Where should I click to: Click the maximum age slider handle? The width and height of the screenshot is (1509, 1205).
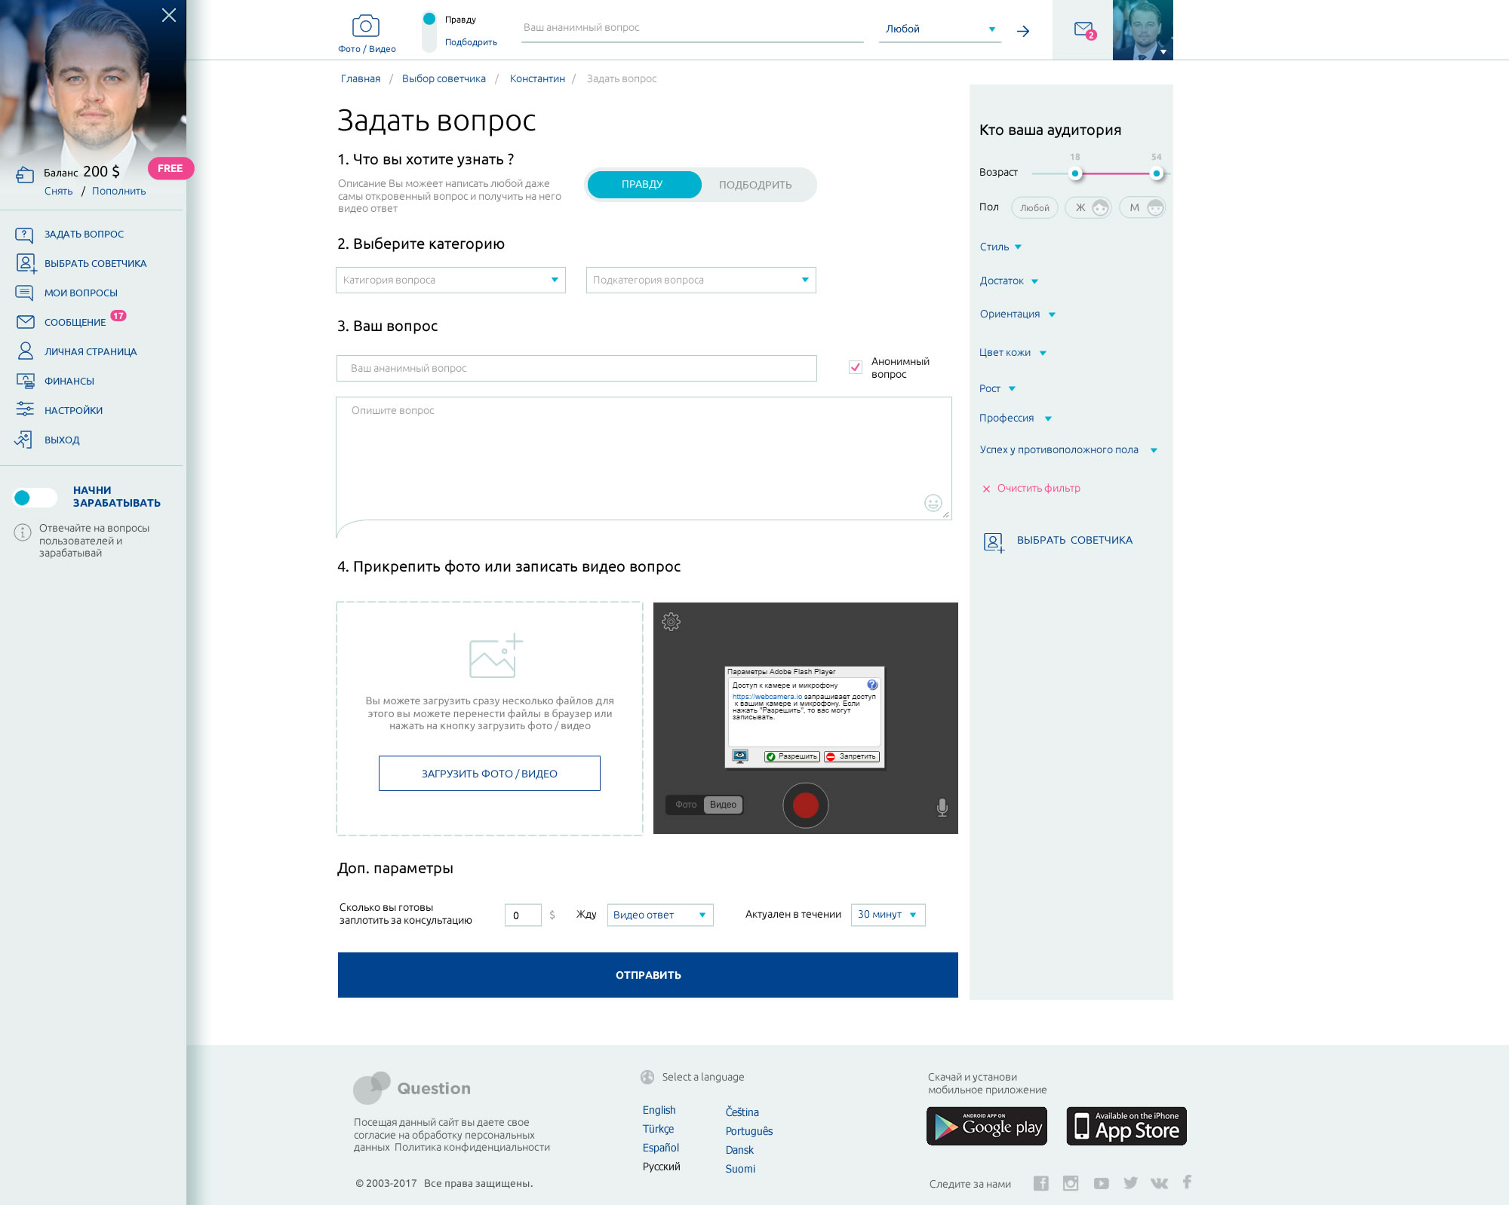tap(1156, 173)
